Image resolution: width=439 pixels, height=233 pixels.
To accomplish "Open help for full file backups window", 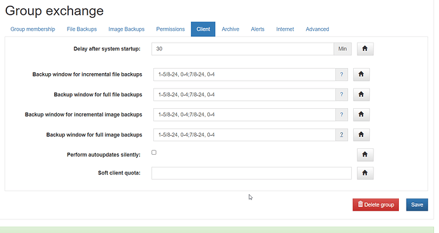I will [342, 95].
